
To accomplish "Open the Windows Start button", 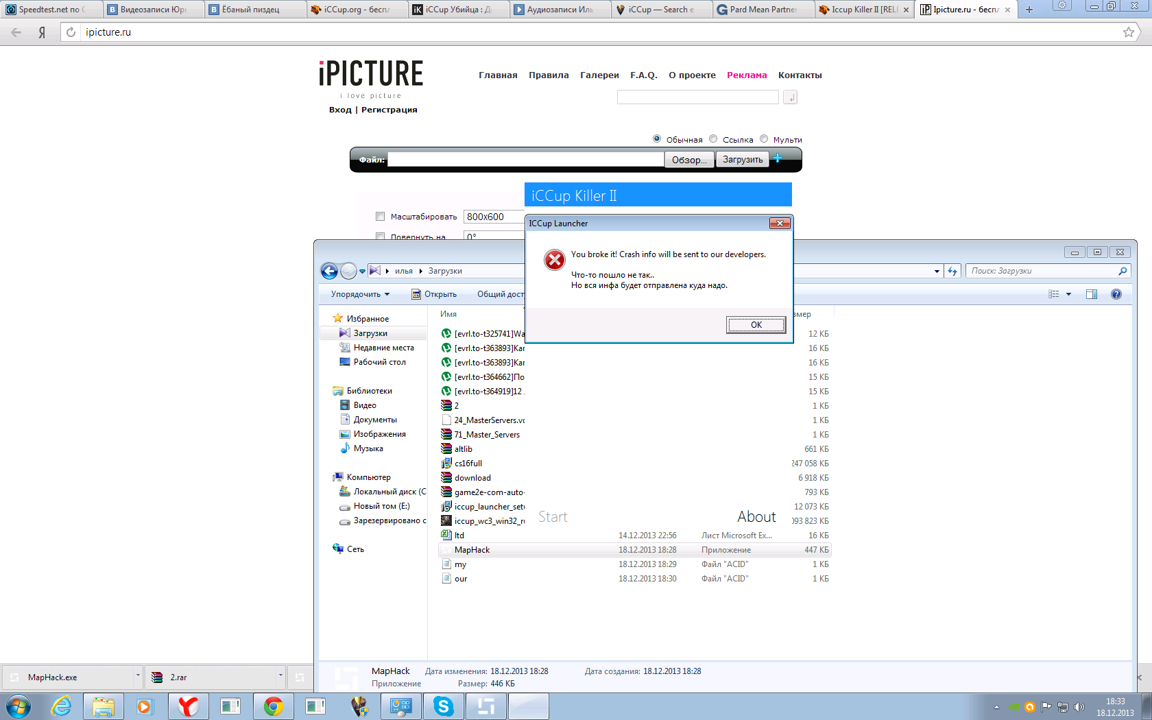I will [19, 706].
